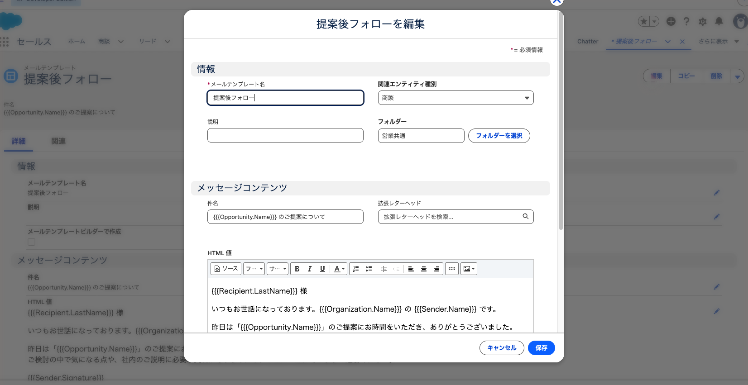The height and width of the screenshot is (385, 748).
Task: Open the ホーム navigation tab
Action: 77,41
